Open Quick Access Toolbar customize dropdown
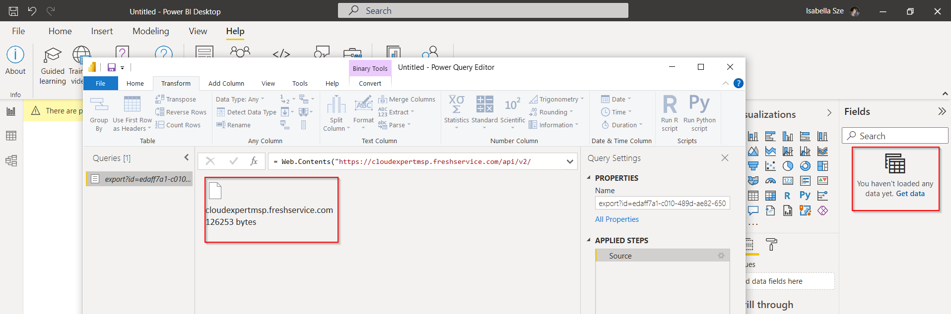This screenshot has height=314, width=951. [x=122, y=68]
